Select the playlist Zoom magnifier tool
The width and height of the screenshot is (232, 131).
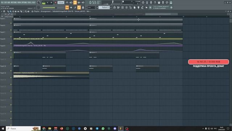[26, 11]
